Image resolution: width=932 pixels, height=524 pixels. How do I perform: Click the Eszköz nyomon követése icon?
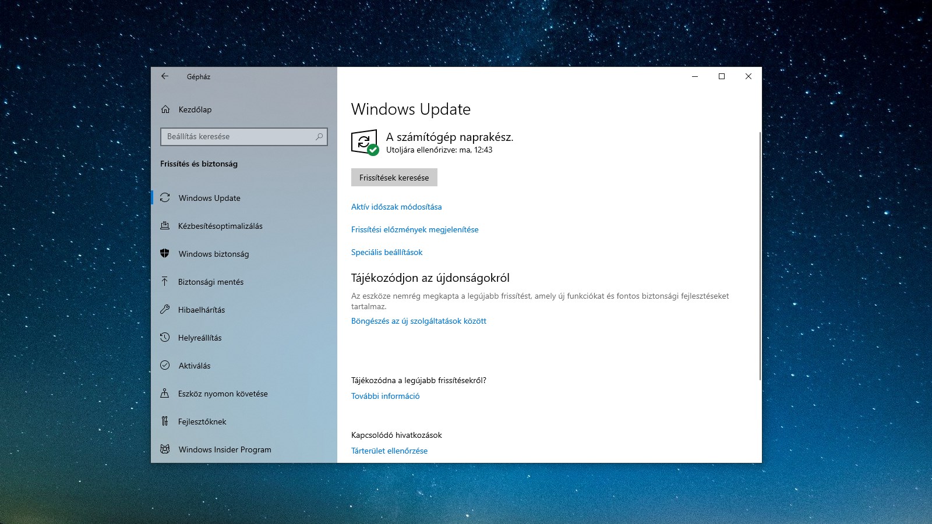165,394
